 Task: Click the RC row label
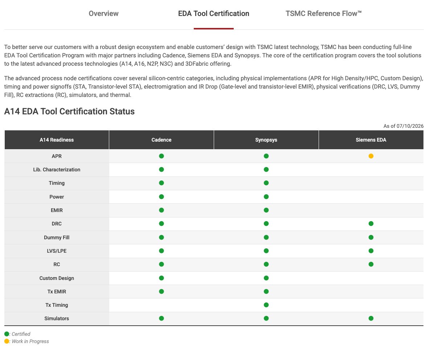coord(57,264)
